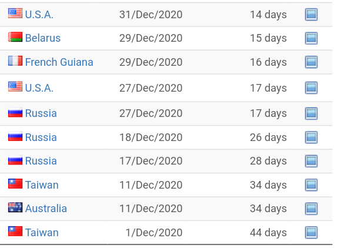Click the blue icon for Taiwan 11/Dec/2020

311,185
